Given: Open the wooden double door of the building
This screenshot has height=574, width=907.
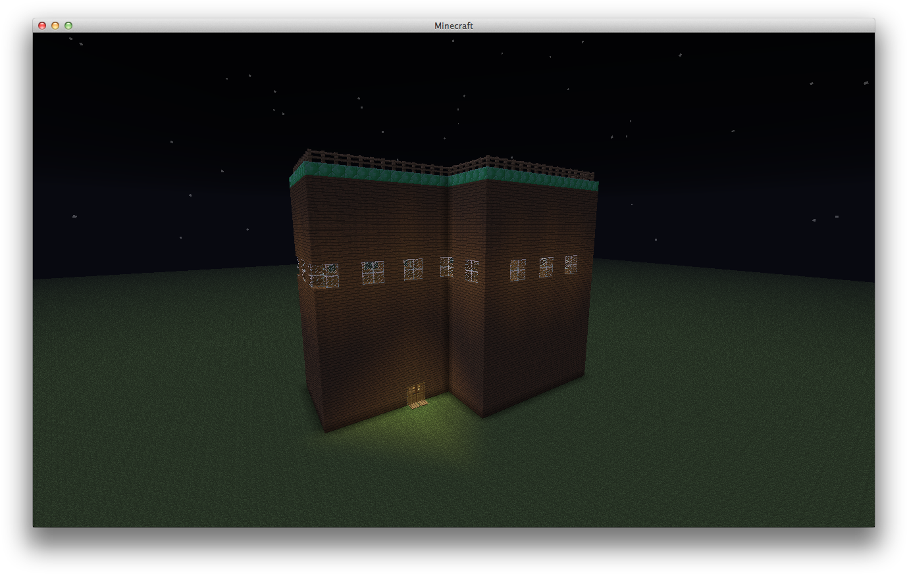Looking at the screenshot, I should click(x=416, y=393).
